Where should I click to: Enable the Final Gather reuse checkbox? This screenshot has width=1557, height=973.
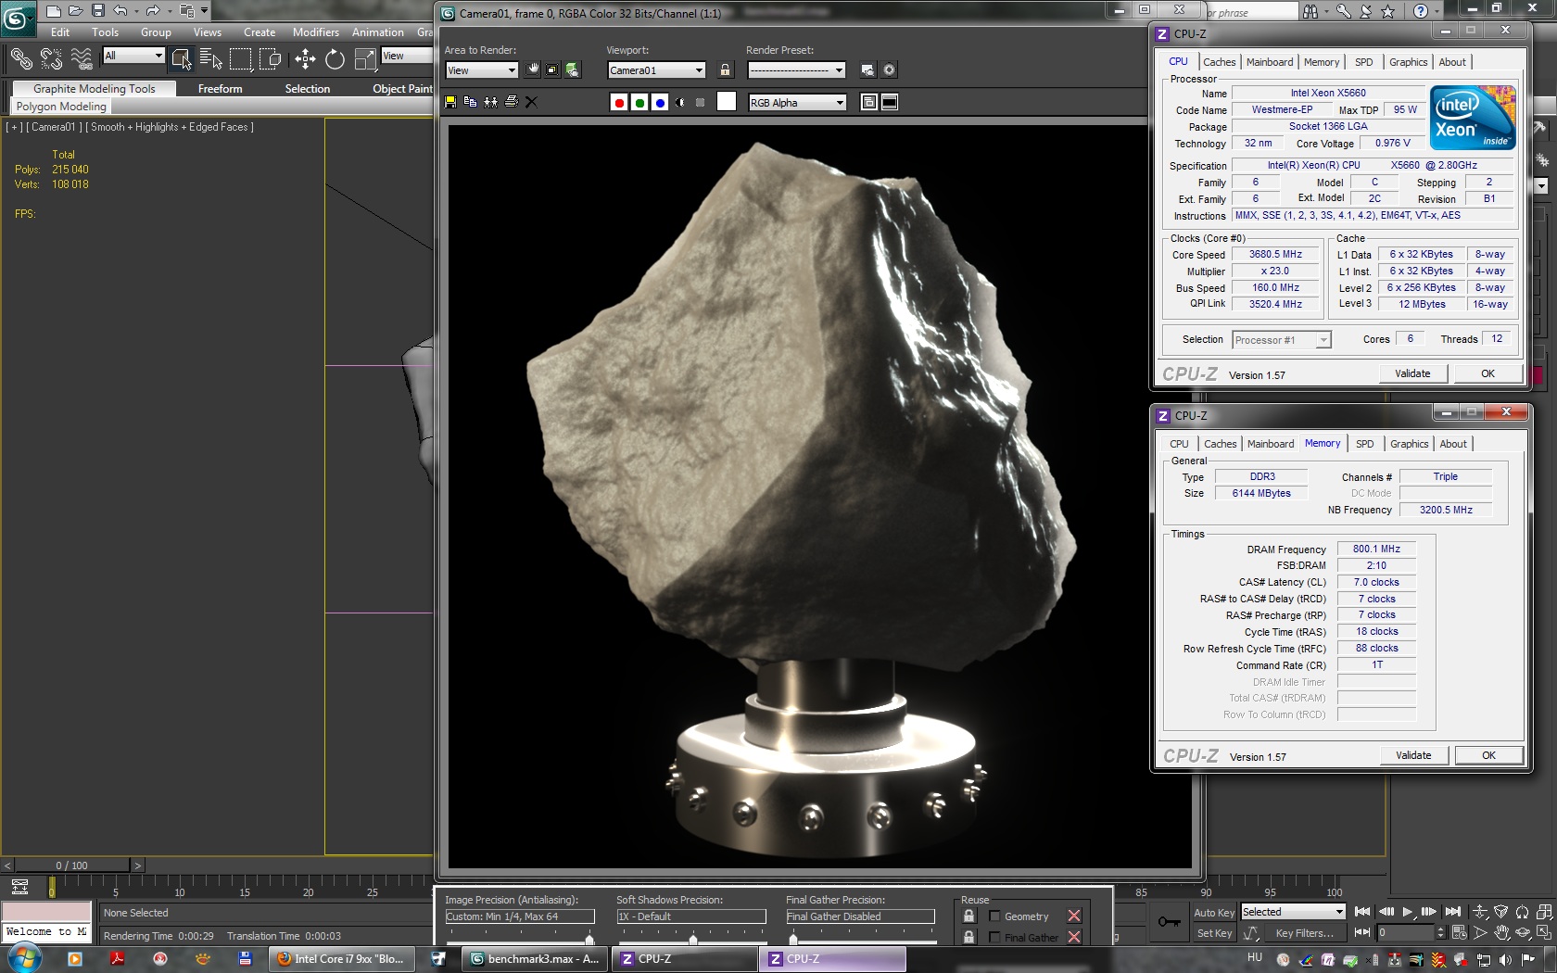click(x=995, y=938)
